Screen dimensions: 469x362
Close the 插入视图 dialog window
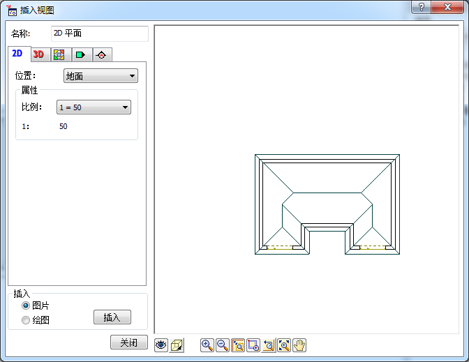(447, 7)
